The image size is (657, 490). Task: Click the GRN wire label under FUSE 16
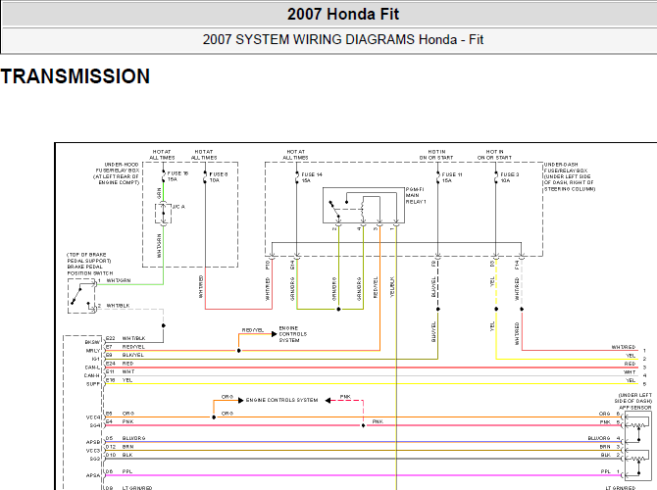coord(159,193)
